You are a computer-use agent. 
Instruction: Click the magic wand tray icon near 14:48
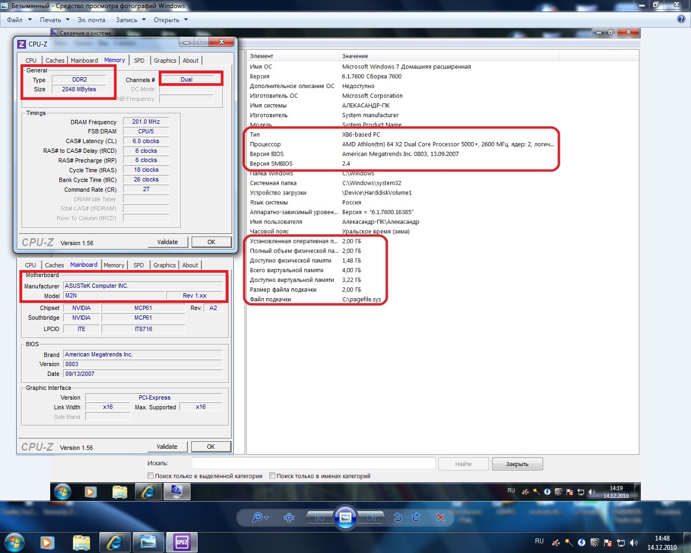pyautogui.click(x=568, y=542)
